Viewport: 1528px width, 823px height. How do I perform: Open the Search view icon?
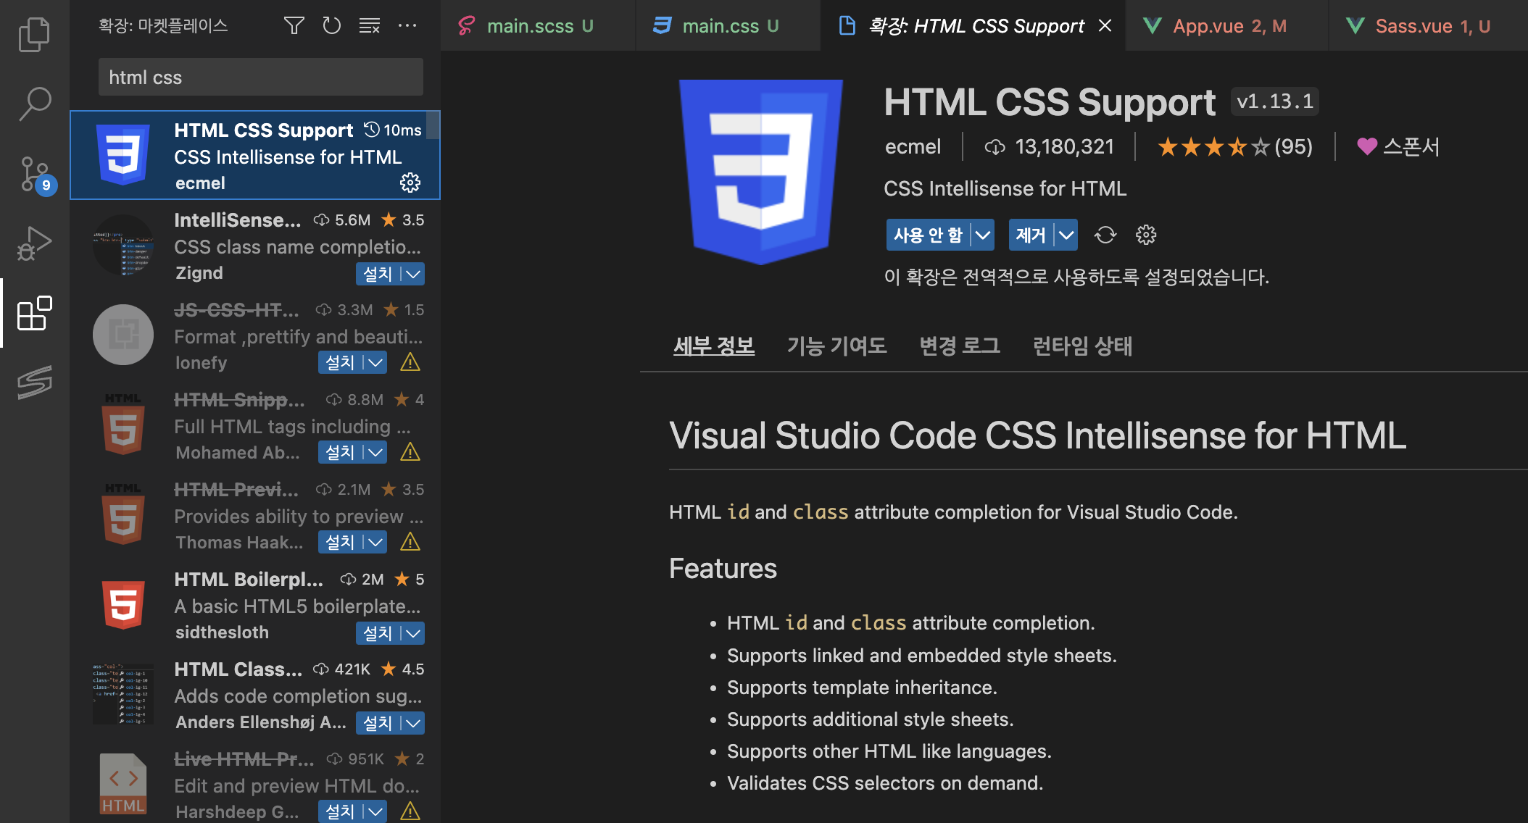click(x=34, y=104)
